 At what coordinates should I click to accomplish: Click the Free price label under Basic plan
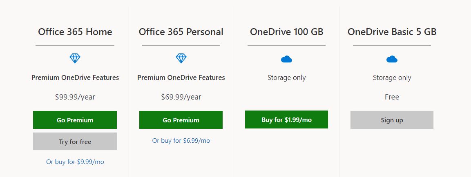click(392, 97)
